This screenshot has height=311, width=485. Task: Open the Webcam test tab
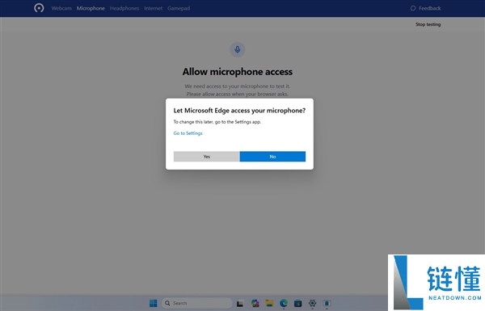point(61,8)
